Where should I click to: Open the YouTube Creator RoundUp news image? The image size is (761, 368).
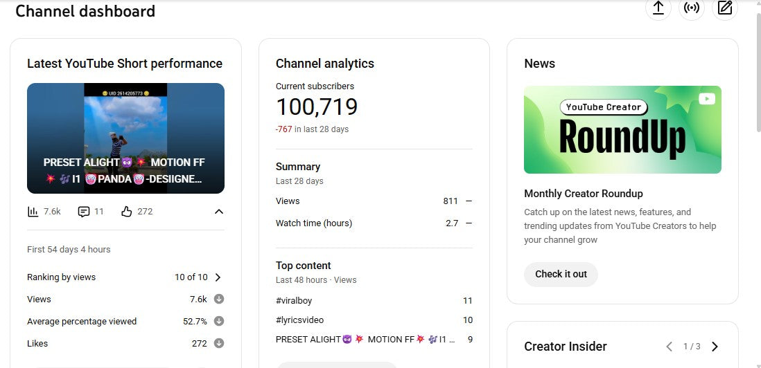pyautogui.click(x=622, y=130)
